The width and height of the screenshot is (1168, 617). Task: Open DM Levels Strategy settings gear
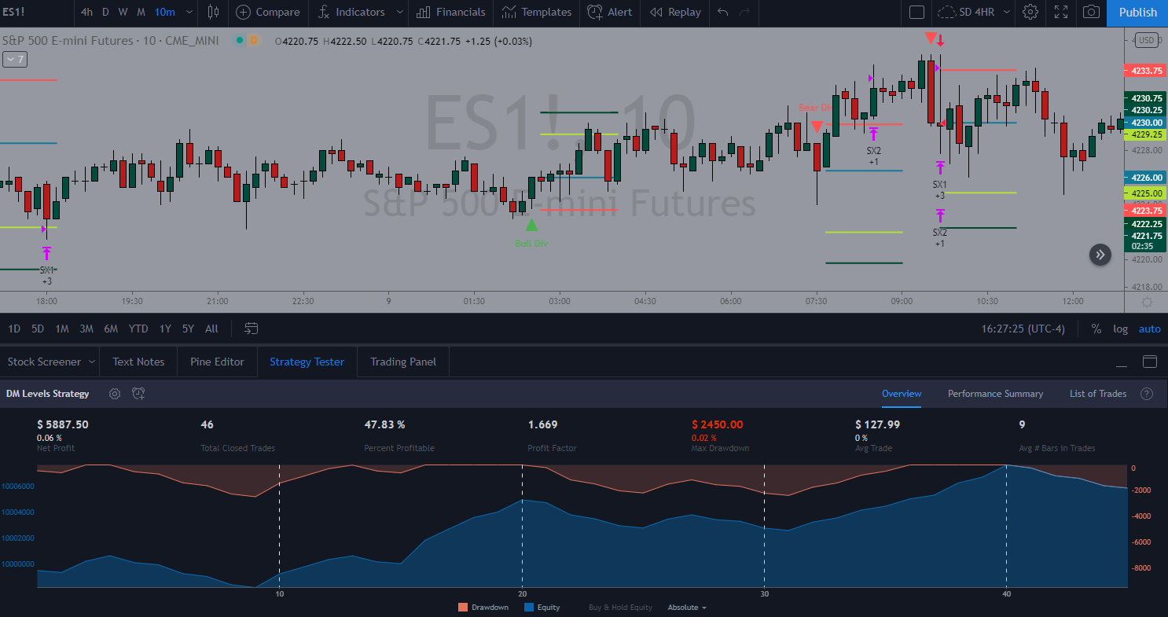[x=115, y=394]
